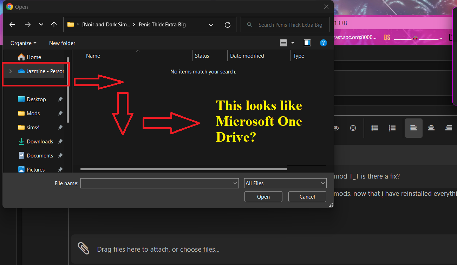Image resolution: width=457 pixels, height=265 pixels.
Task: Click the New folder button
Action: pos(62,43)
